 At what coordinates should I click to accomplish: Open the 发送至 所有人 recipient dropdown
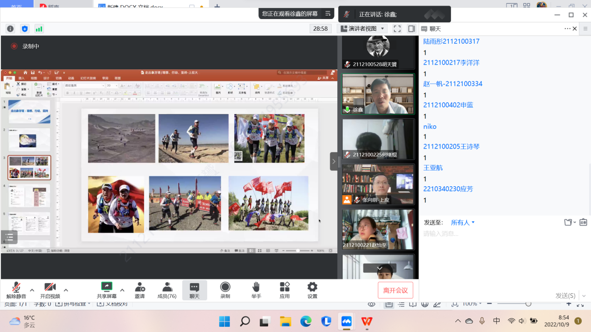pos(462,223)
